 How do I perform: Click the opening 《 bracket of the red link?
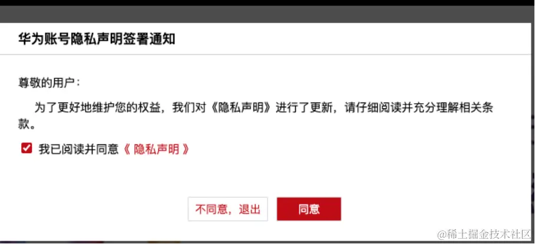coord(126,149)
